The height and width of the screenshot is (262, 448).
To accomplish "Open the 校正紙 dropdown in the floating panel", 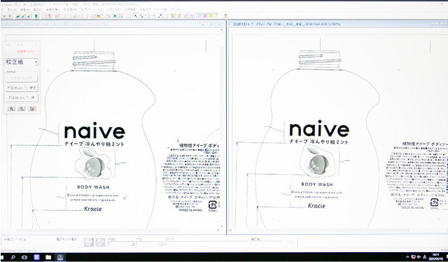I will [22, 62].
